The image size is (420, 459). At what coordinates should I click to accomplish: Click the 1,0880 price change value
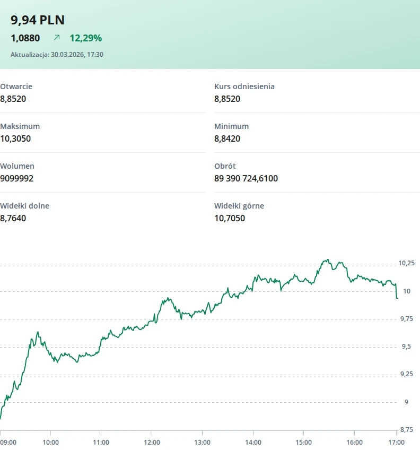[x=25, y=38]
